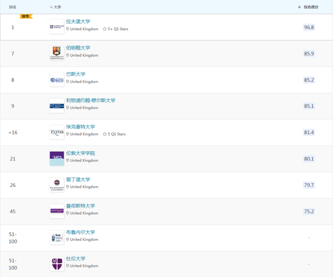This screenshot has width=333, height=277.
Task: Select the score 79.7 value
Action: pyautogui.click(x=309, y=185)
